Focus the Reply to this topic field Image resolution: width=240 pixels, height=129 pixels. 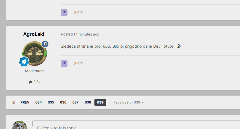[x=136, y=125]
